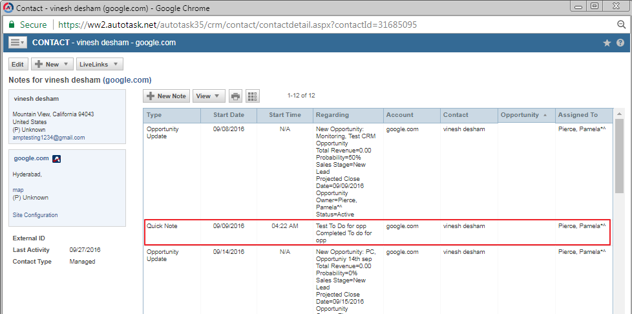Expand the View dropdown

coord(209,96)
